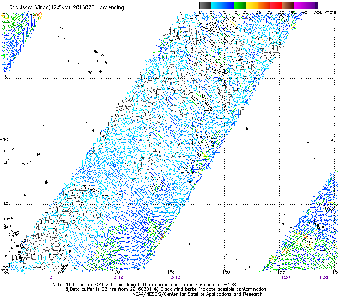Click the '10' legend scale label
338x297 pixels.
223,12
